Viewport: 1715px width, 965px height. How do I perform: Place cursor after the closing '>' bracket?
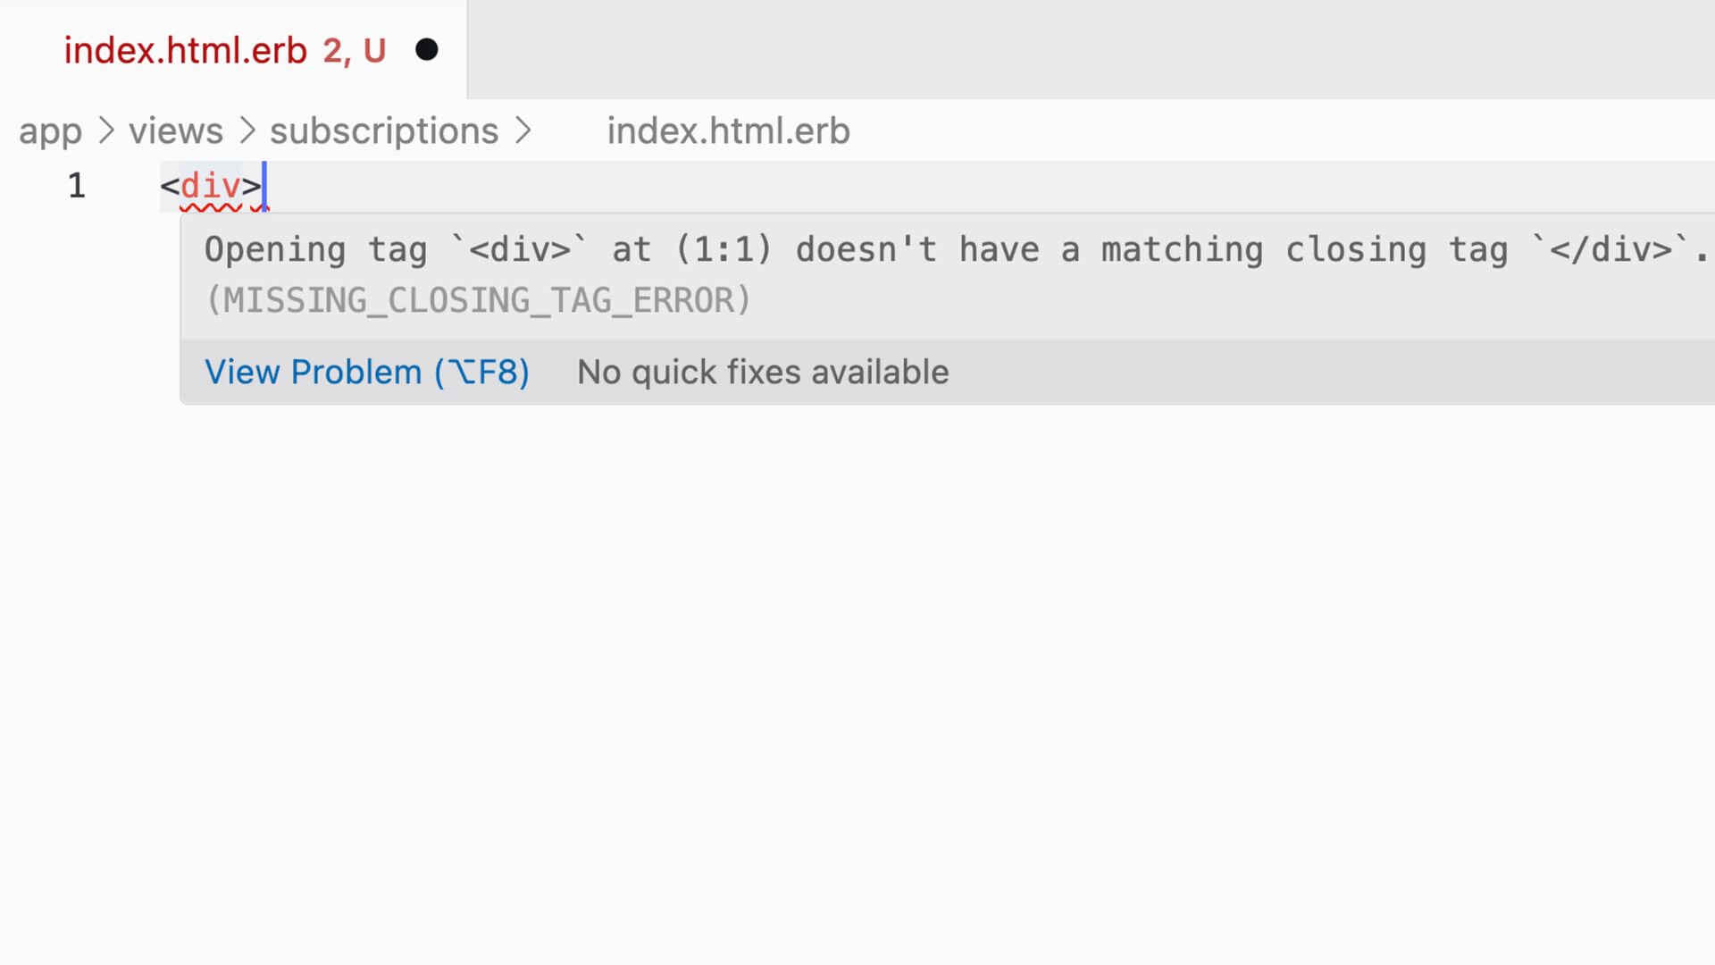pyautogui.click(x=265, y=186)
